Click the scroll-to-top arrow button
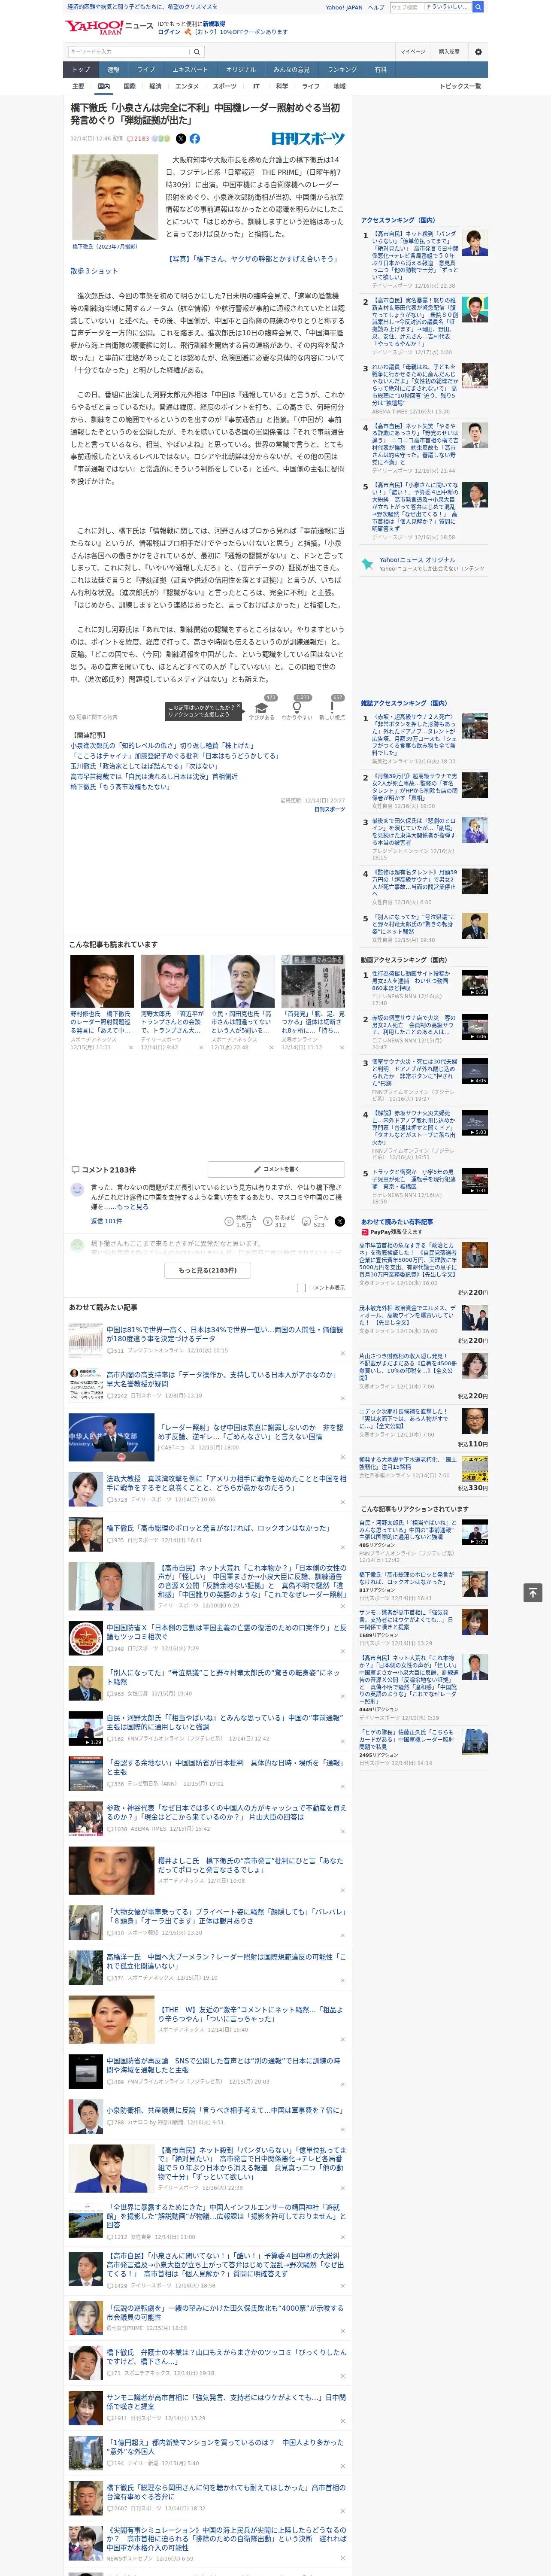Screen dimensions: 551x2576 click(533, 1592)
